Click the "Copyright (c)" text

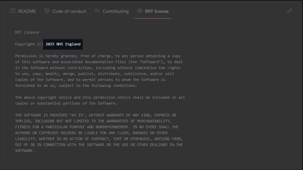point(29,44)
